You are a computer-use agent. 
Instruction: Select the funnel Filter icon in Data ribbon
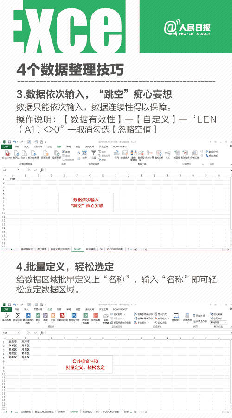[94, 154]
